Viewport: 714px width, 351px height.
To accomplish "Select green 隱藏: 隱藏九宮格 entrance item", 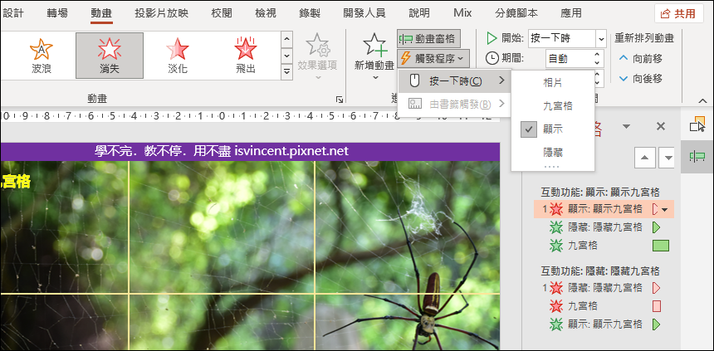I will [x=604, y=227].
